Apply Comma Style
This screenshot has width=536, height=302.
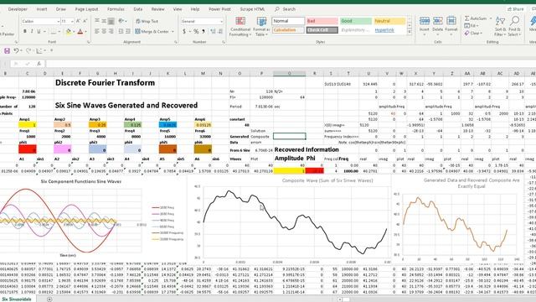click(x=204, y=32)
